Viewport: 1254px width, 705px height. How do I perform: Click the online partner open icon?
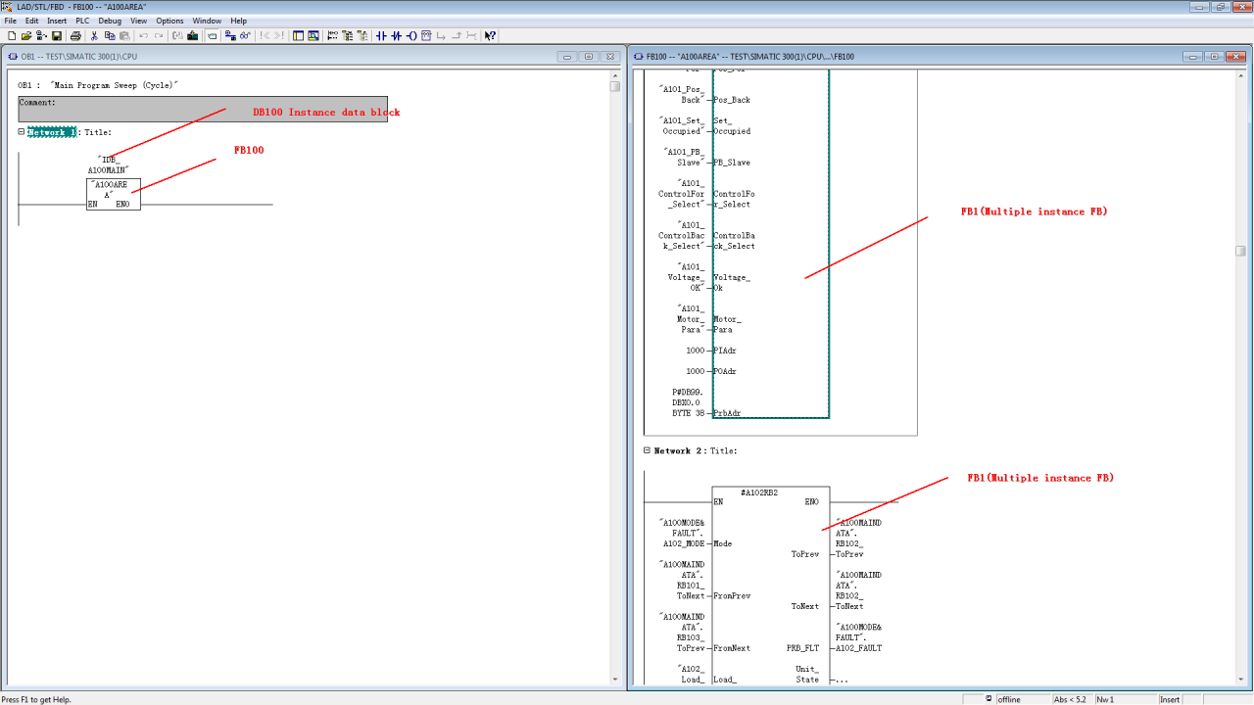(x=41, y=35)
